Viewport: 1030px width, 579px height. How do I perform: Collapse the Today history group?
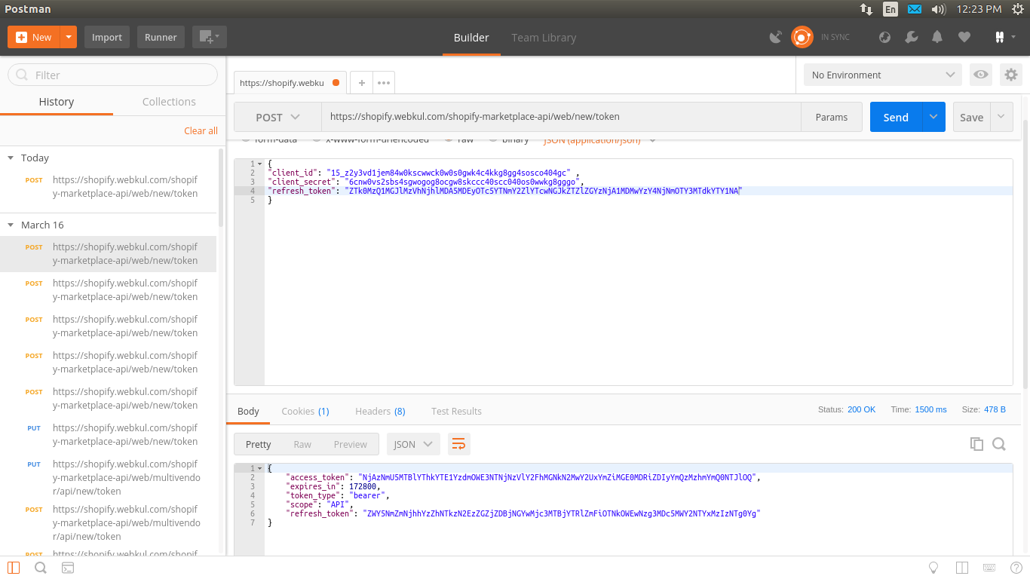click(11, 158)
